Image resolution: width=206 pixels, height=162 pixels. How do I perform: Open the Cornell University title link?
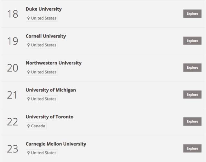click(x=46, y=36)
